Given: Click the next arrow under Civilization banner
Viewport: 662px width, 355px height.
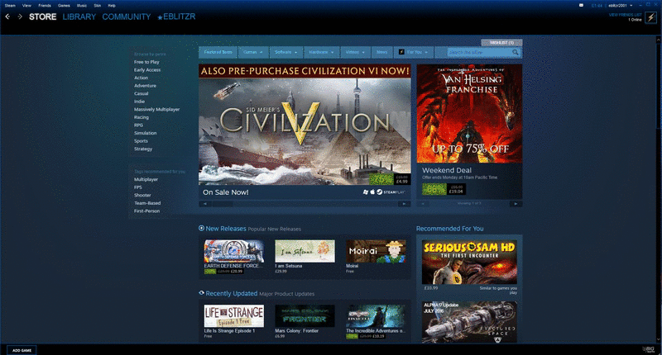Looking at the screenshot, I should pyautogui.click(x=405, y=204).
